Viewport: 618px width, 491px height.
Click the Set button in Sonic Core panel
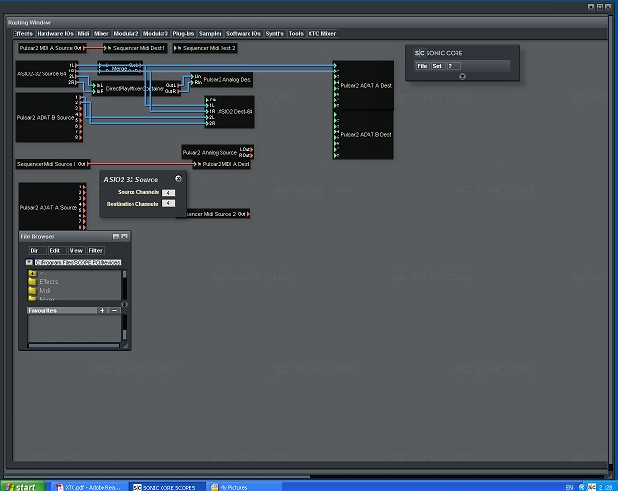(436, 66)
